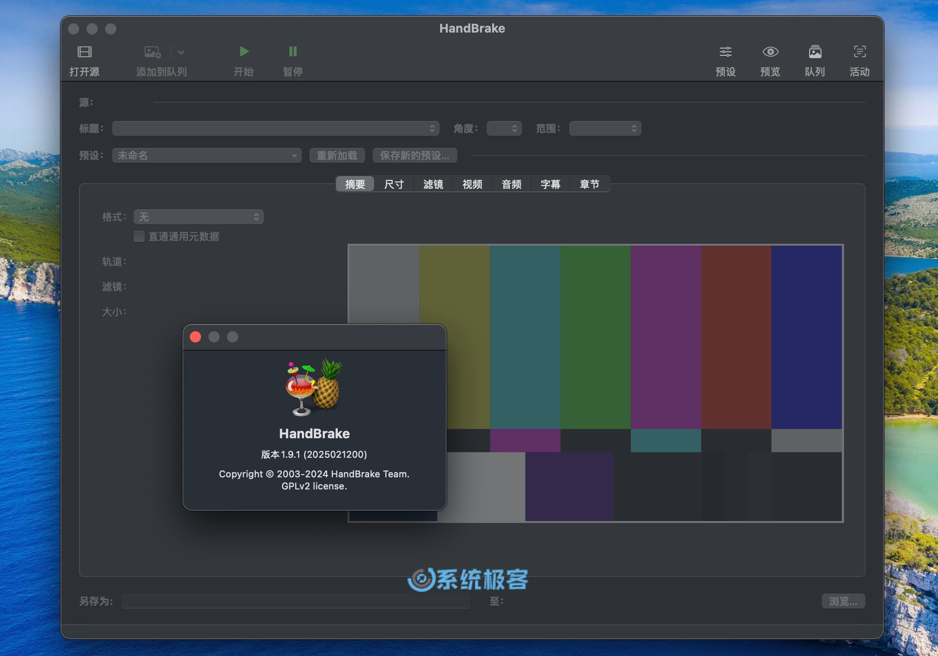Open the Activity (活动) log icon
Screen dimensions: 938x656
pyautogui.click(x=859, y=52)
